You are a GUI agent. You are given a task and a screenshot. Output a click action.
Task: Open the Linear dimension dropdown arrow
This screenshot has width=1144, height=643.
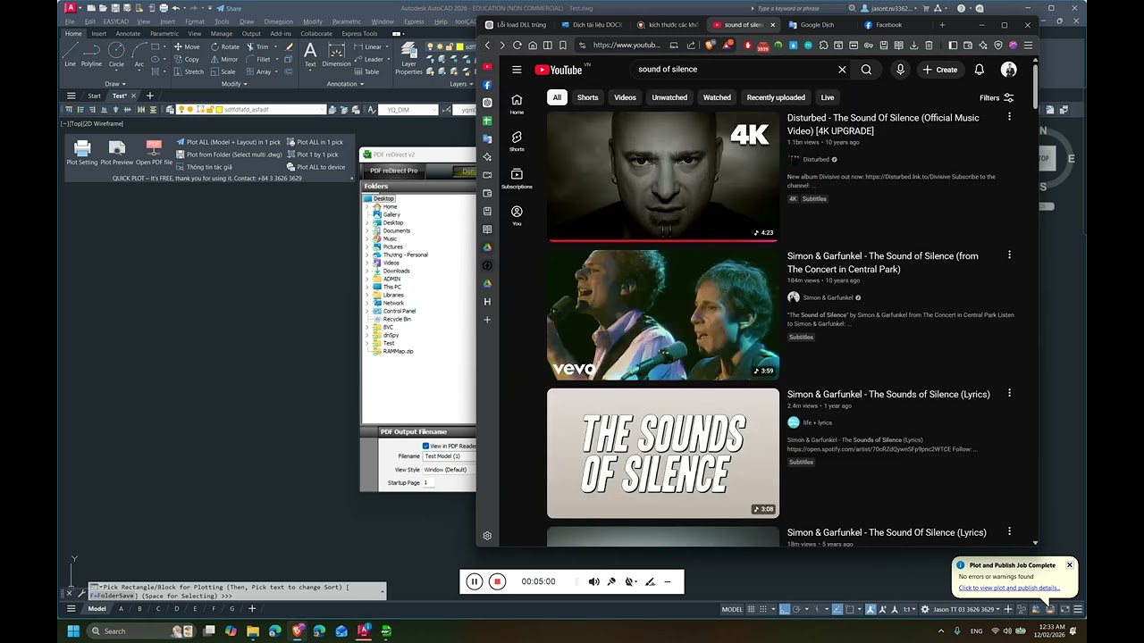click(386, 46)
